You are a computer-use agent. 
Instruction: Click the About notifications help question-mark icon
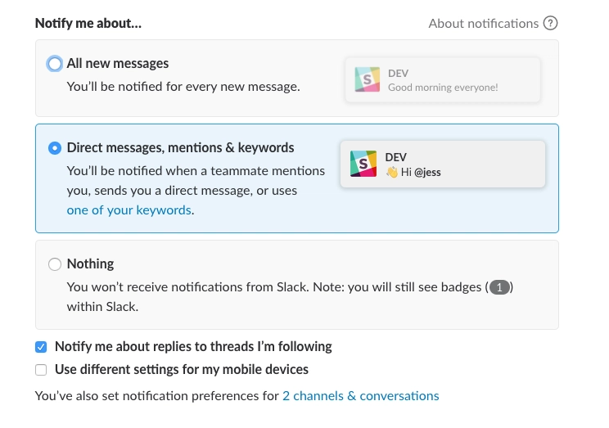point(550,23)
